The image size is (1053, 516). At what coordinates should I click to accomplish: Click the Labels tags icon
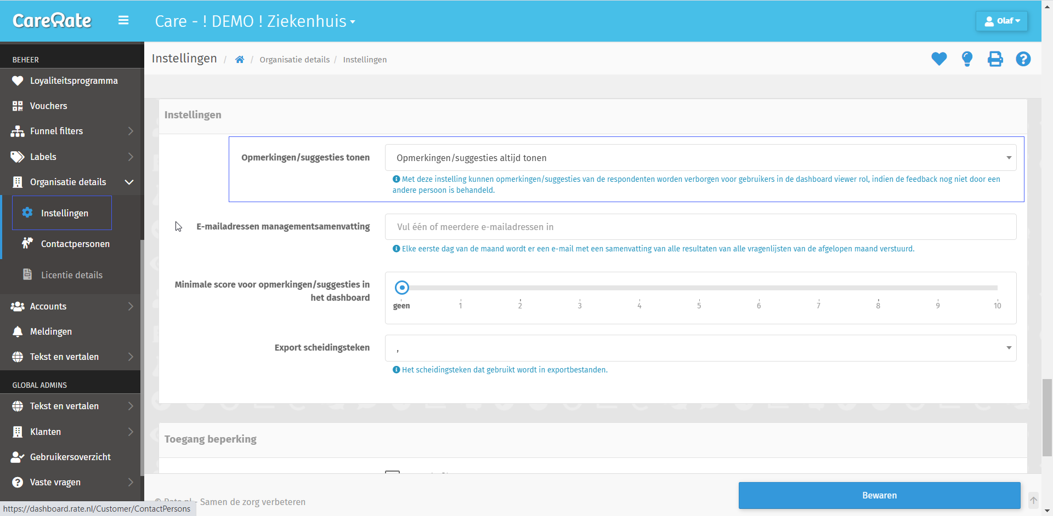pyautogui.click(x=18, y=157)
